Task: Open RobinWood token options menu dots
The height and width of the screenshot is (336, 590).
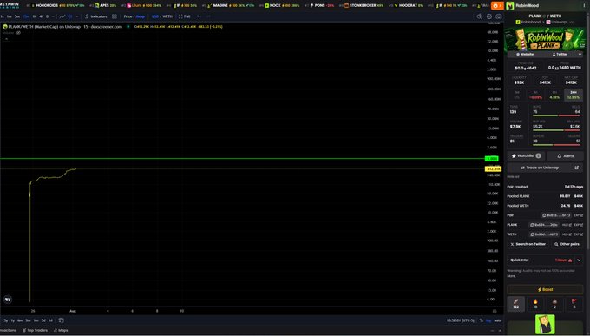Action: pos(584,6)
